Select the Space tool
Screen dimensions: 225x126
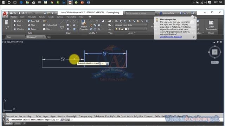pyautogui.click(x=32, y=29)
